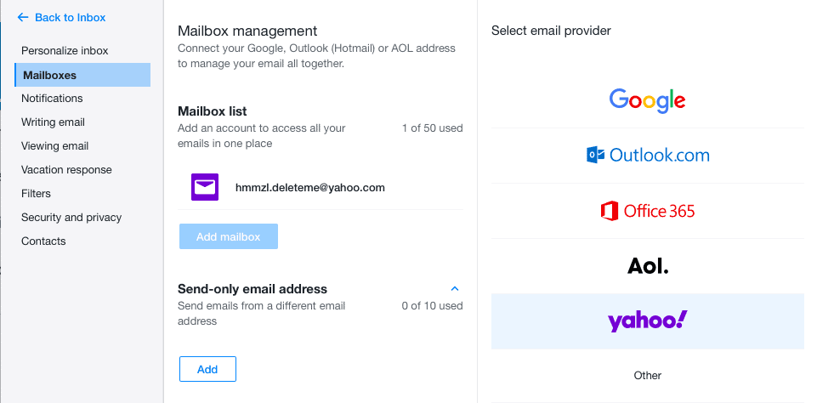
Task: Open Personalize inbox settings
Action: pos(65,50)
